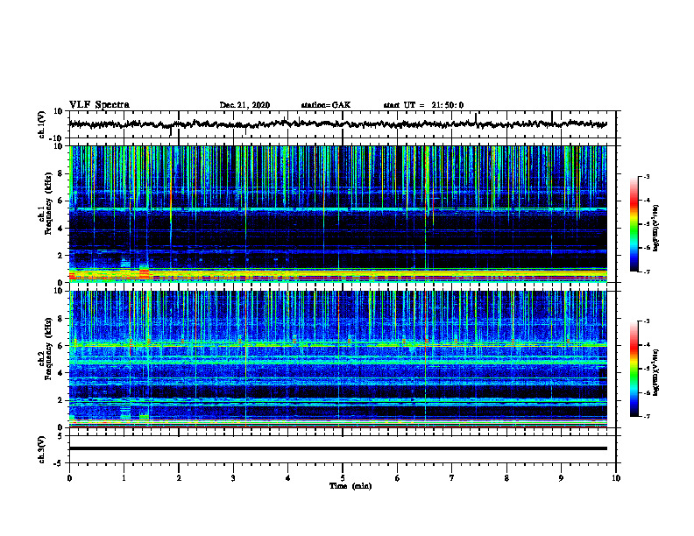The image size is (694, 536).
Task: Click the upper ch.1 spectrogram color bar
Action: click(634, 224)
